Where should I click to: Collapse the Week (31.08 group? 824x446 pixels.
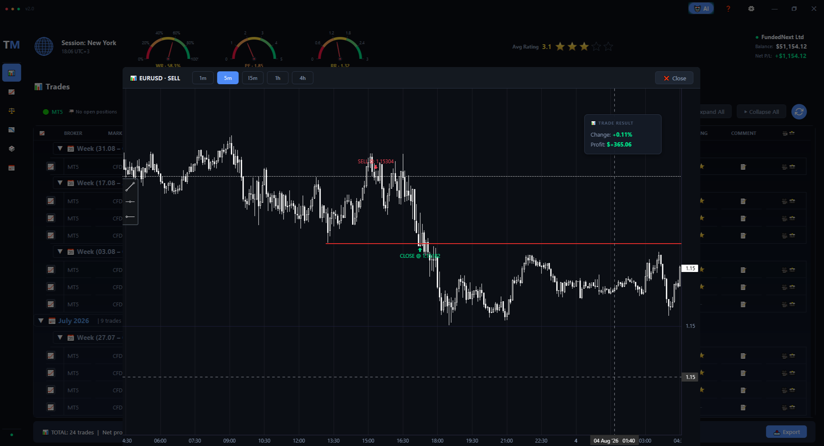click(60, 148)
